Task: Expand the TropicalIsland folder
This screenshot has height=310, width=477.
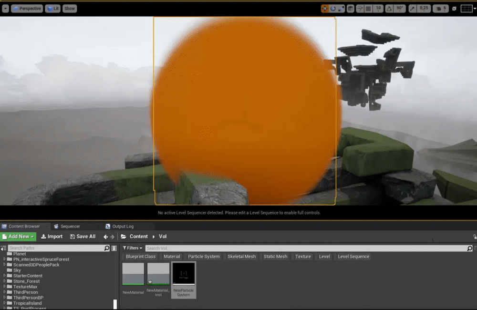Action: click(4, 303)
